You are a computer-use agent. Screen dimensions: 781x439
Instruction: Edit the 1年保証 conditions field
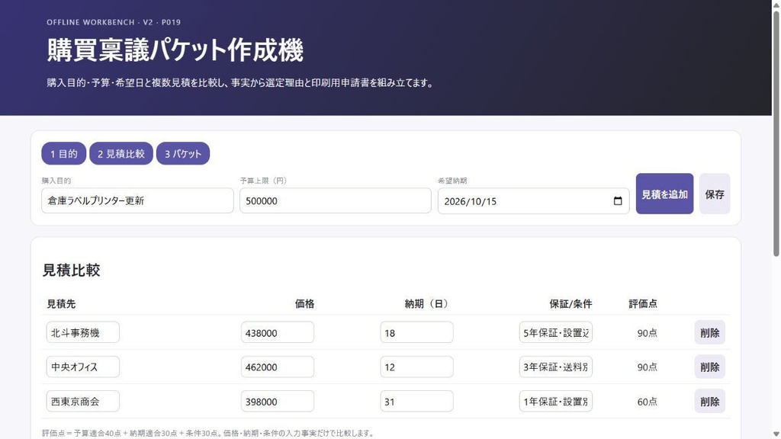click(x=556, y=401)
